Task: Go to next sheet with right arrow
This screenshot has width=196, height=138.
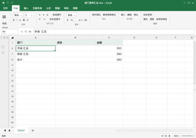Action: click(10, 130)
